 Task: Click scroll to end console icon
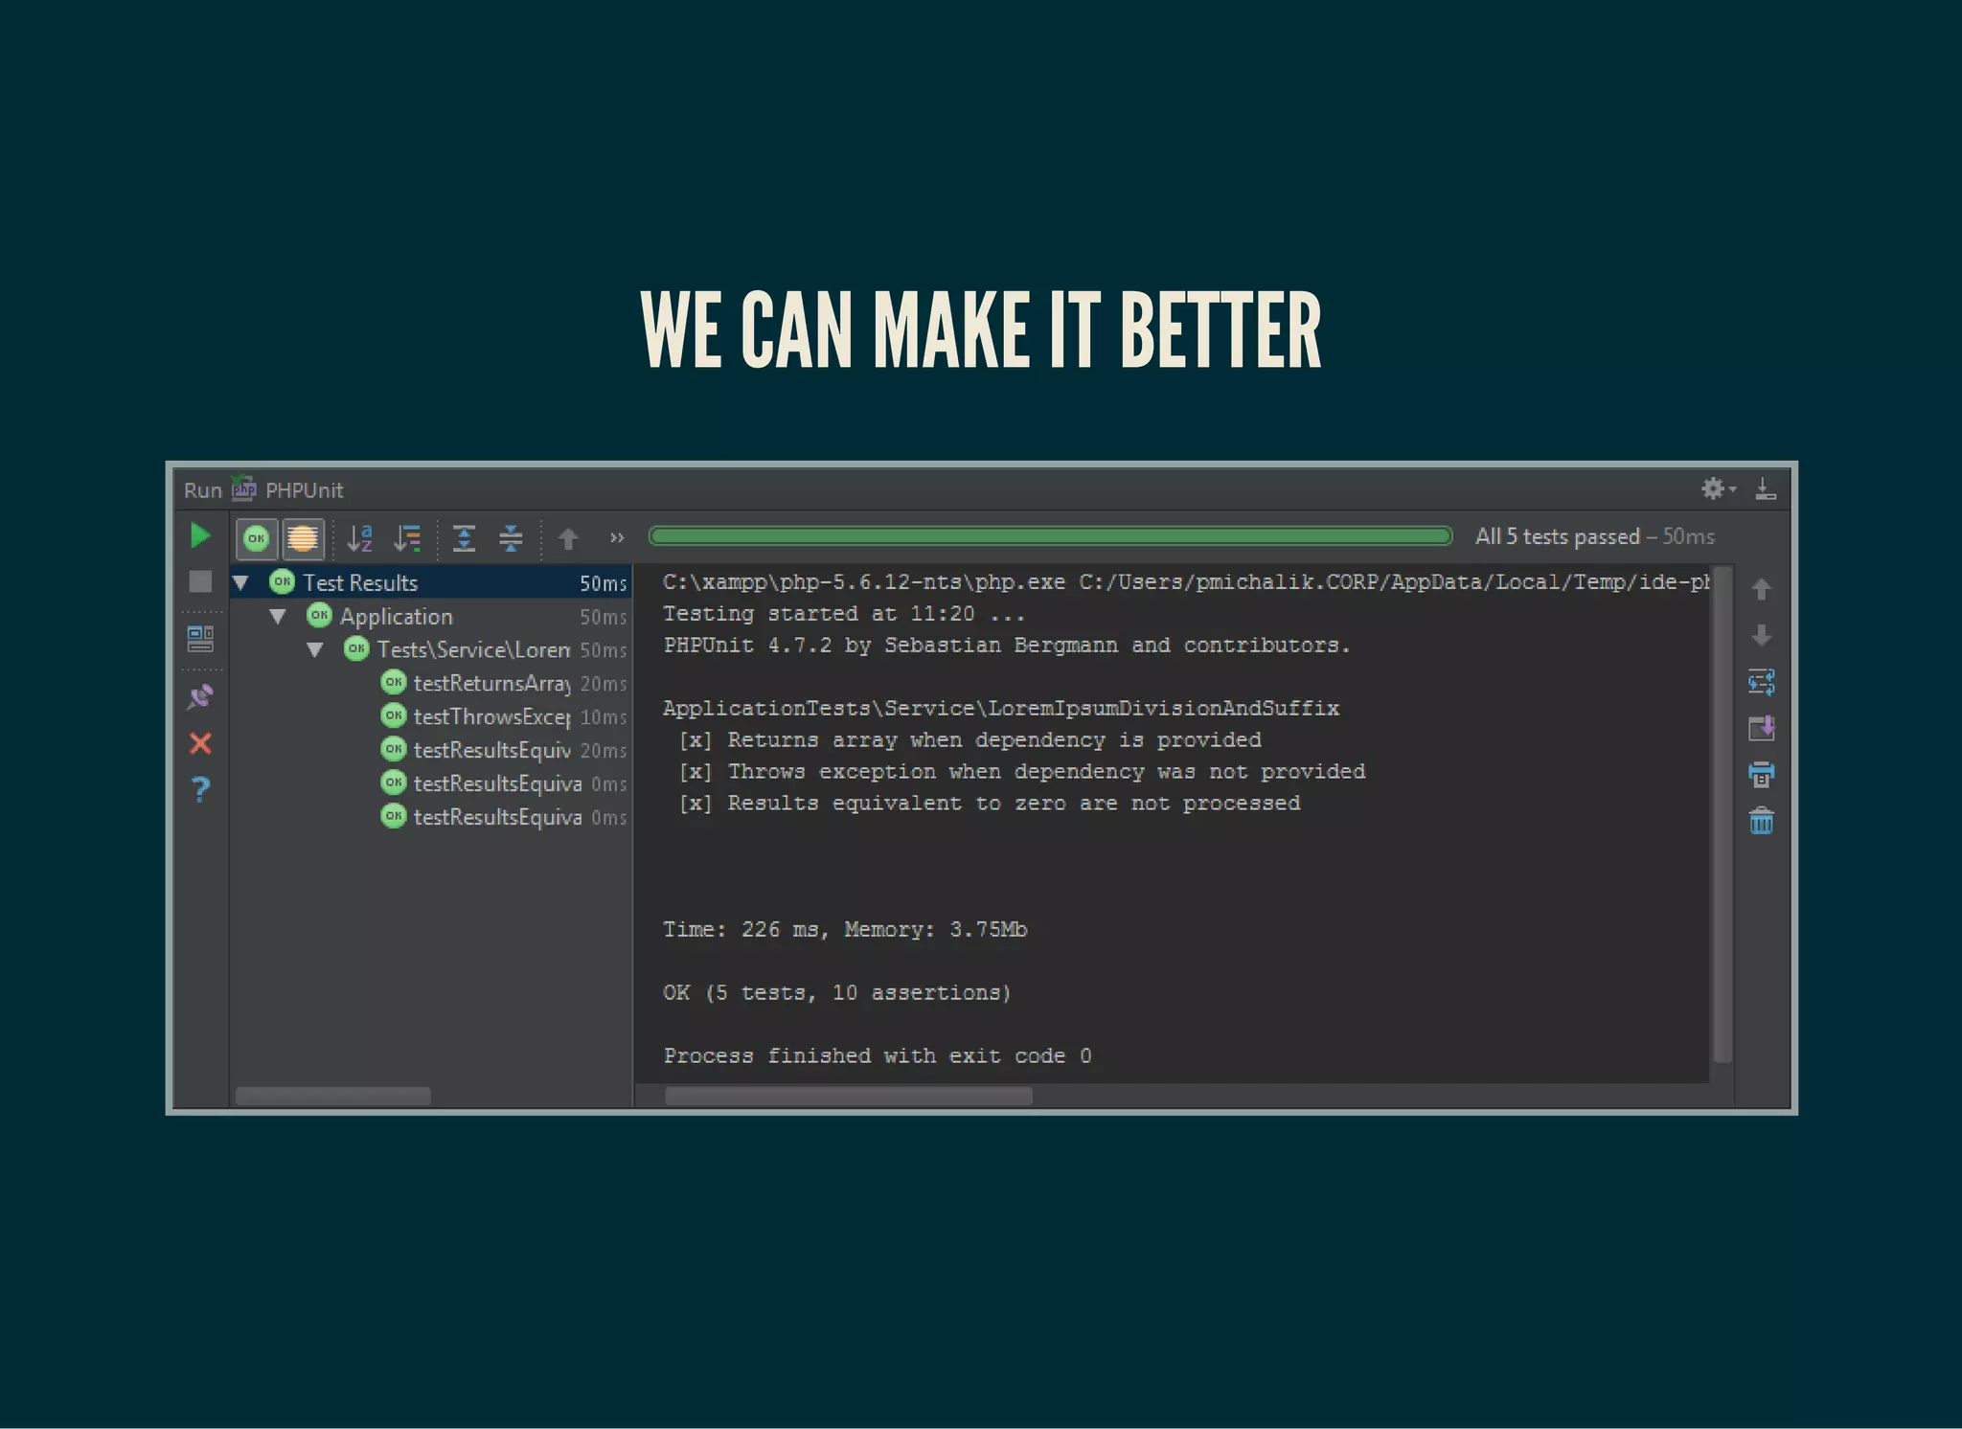[1762, 729]
